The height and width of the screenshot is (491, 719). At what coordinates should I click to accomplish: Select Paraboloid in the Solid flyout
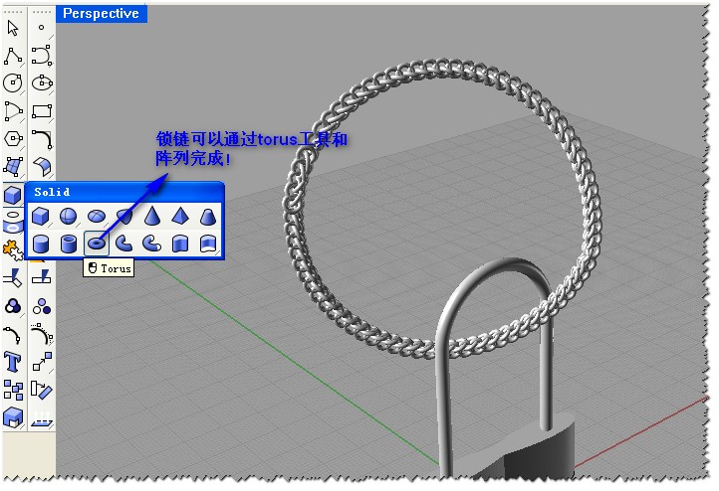pos(124,216)
